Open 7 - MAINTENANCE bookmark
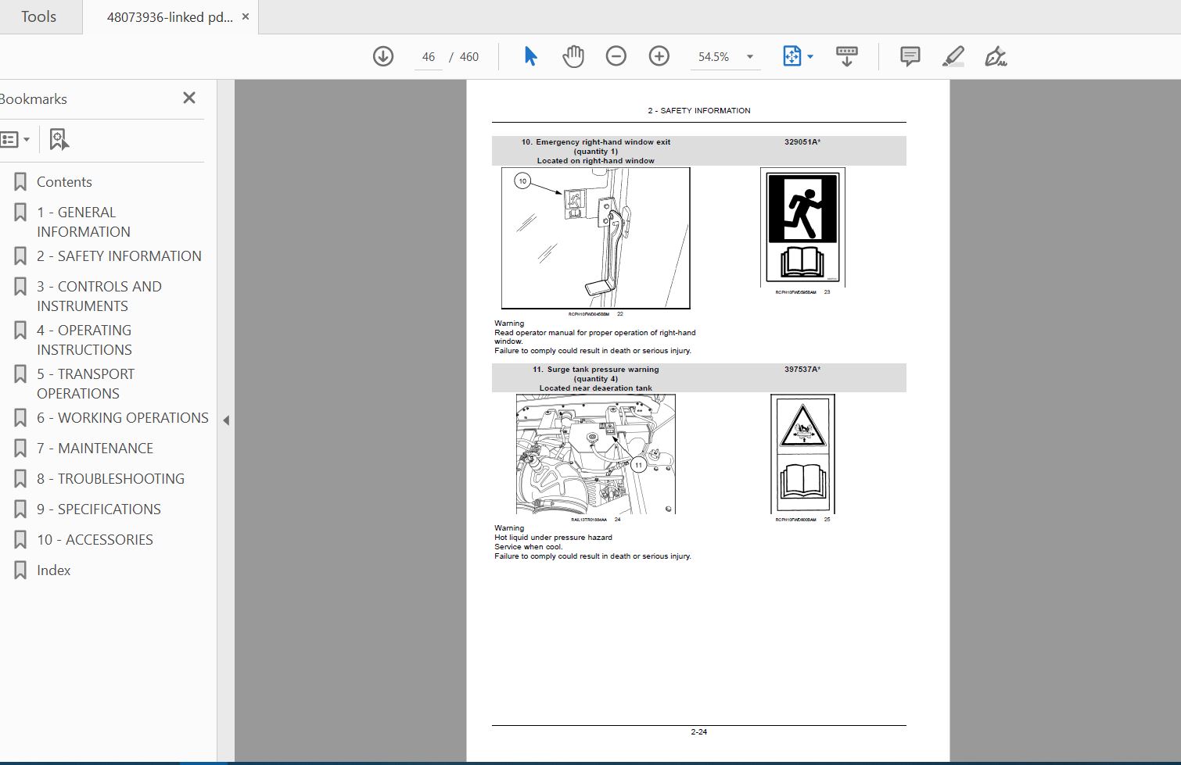 click(95, 449)
